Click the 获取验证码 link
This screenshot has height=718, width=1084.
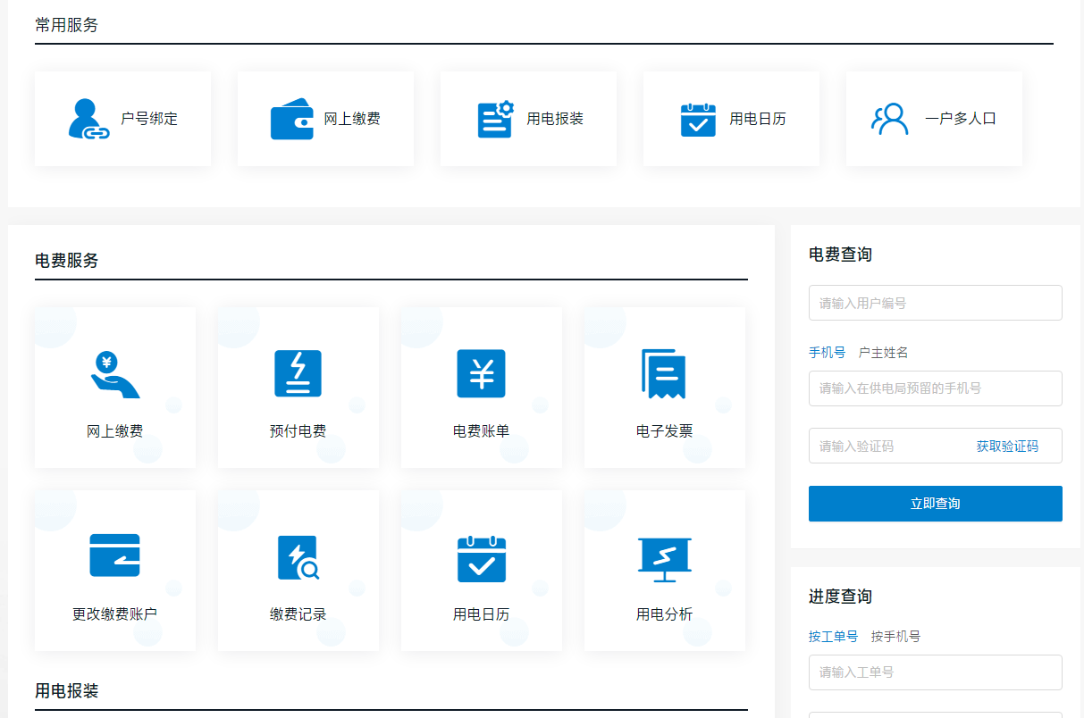click(x=1007, y=447)
